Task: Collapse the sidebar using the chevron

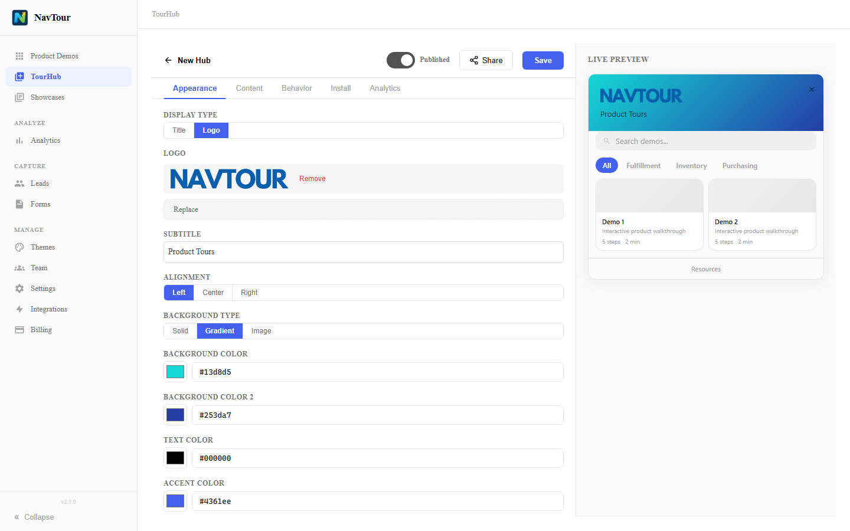Action: tap(17, 517)
